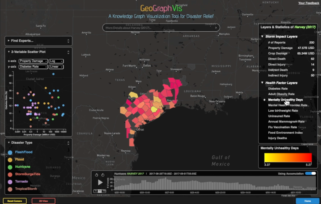The width and height of the screenshot is (321, 204).
Task: Click the Hurricane label in legend
Action: click(x=22, y=167)
